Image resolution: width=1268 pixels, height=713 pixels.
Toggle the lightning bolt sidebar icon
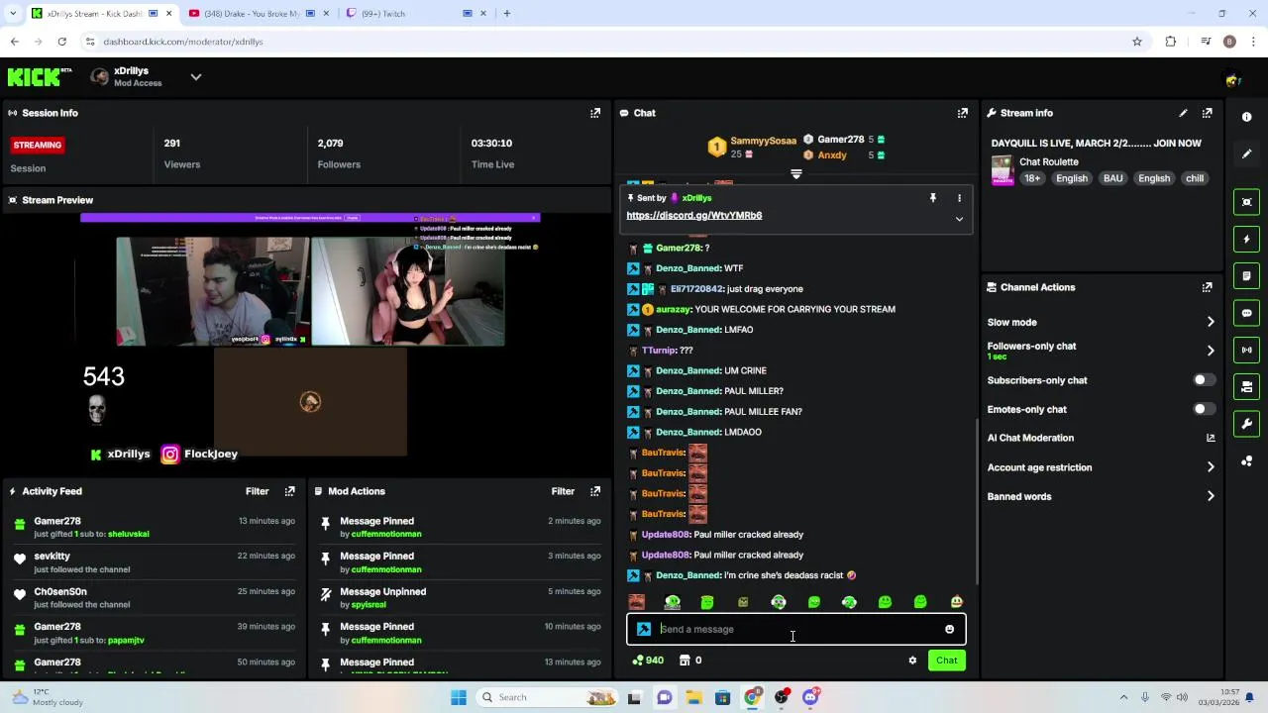coord(1247,239)
